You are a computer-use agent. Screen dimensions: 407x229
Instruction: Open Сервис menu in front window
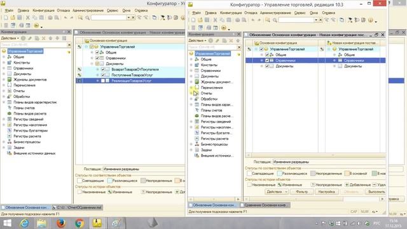300,13
